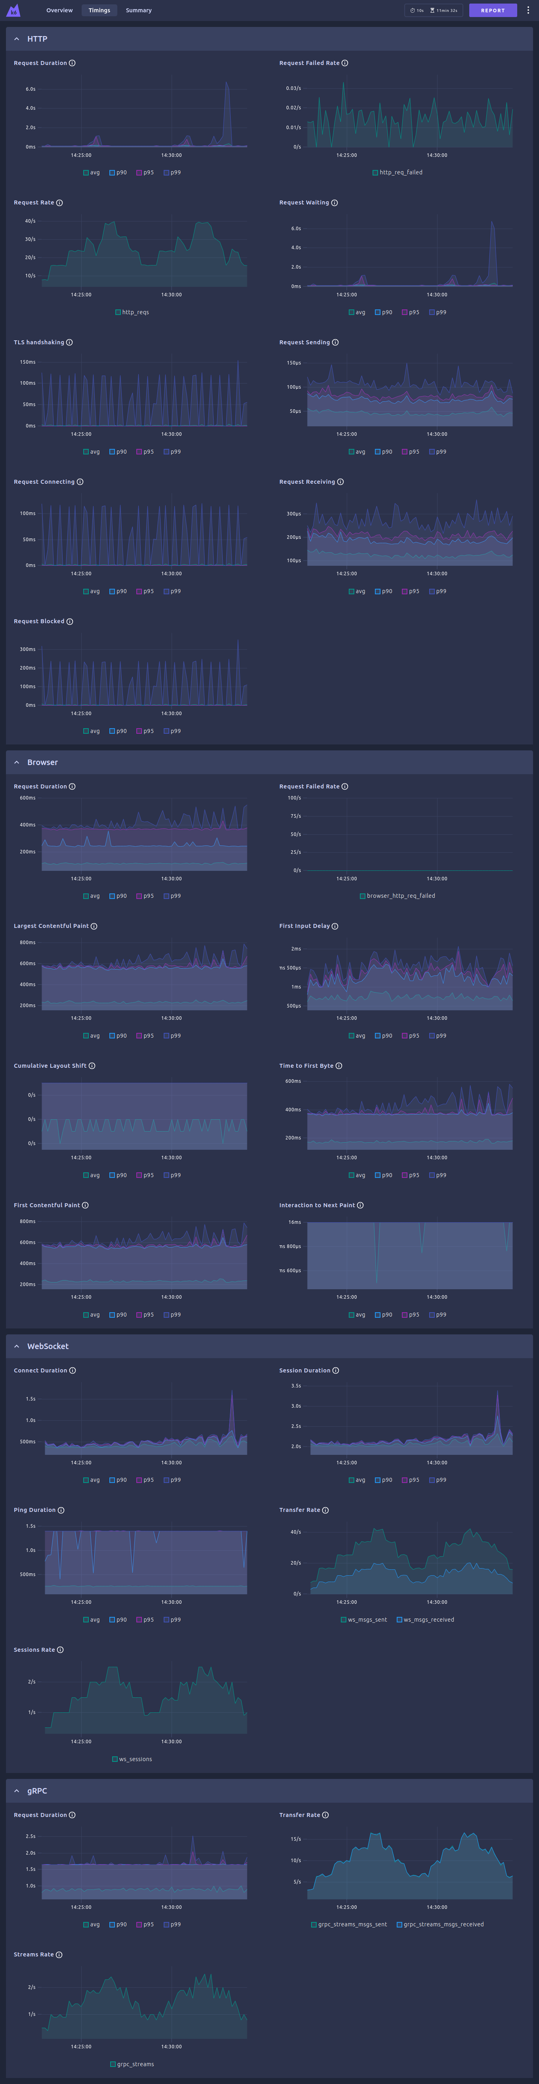Select the Timings tab
This screenshot has width=539, height=2084.
tap(99, 11)
